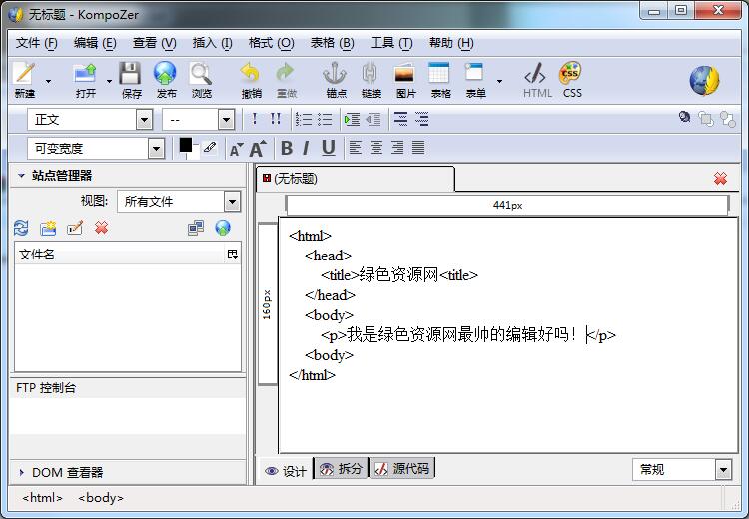749x519 pixels.
Task: Align text left
Action: tap(355, 148)
